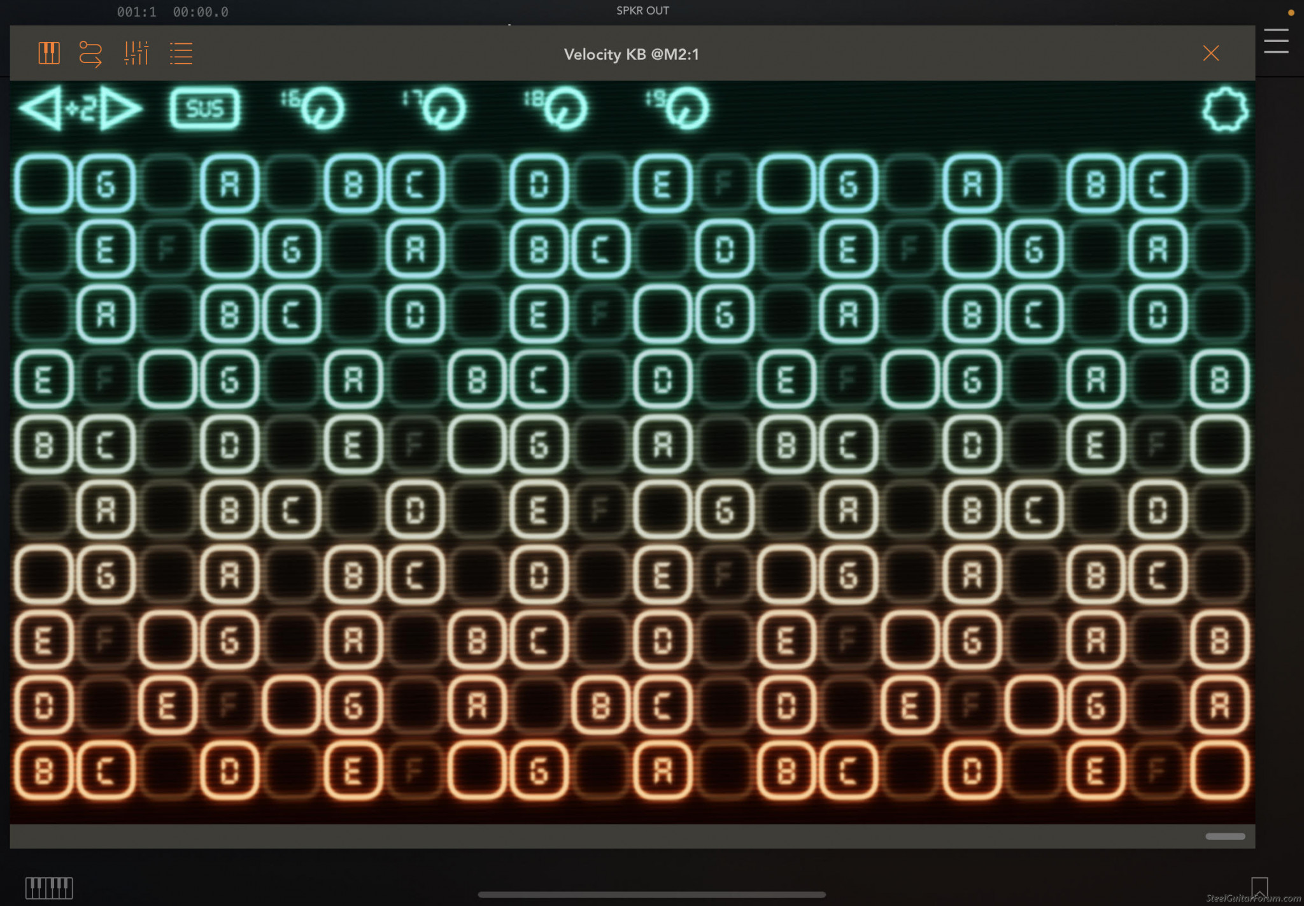
Task: Close the Velocity KB panel
Action: coord(1210,53)
